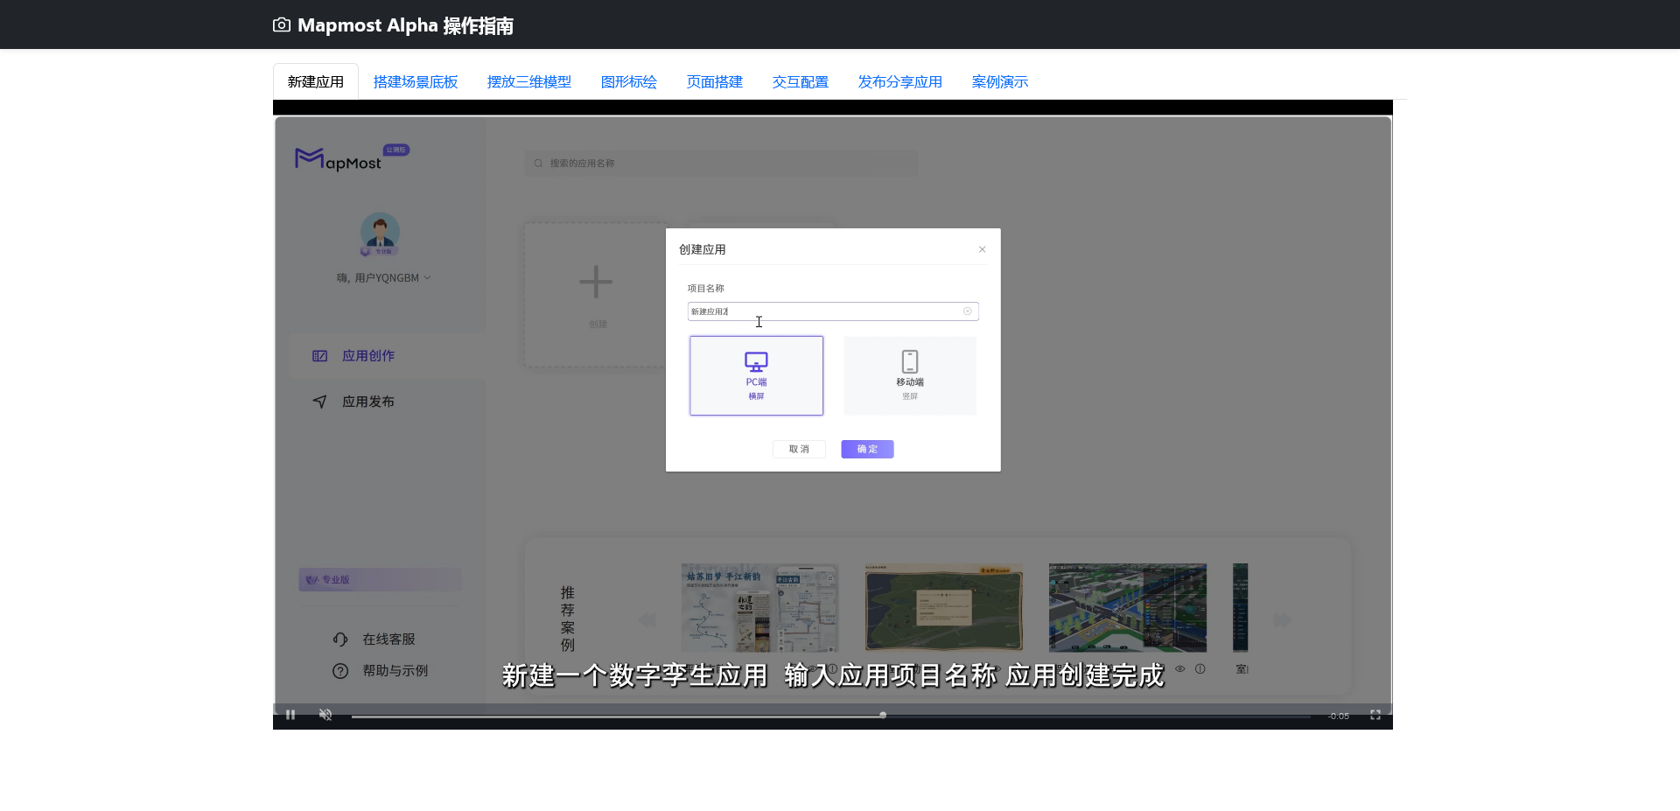The height and width of the screenshot is (811, 1680).
Task: Expand the 用户YQNGBM account dropdown
Action: coord(384,277)
